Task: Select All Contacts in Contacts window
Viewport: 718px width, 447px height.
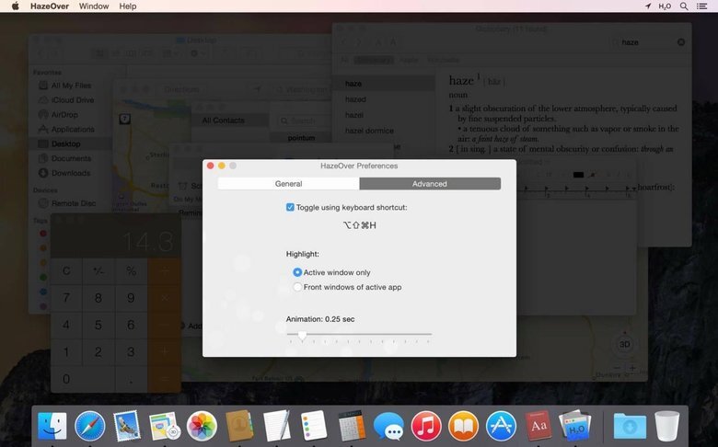Action: [x=229, y=120]
